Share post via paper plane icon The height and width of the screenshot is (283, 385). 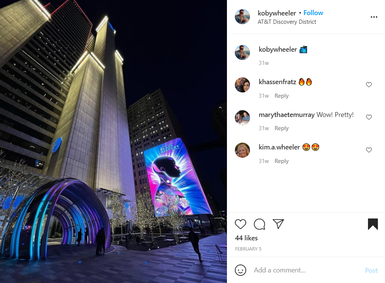coord(278,224)
